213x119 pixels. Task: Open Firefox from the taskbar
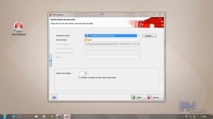click(x=29, y=116)
